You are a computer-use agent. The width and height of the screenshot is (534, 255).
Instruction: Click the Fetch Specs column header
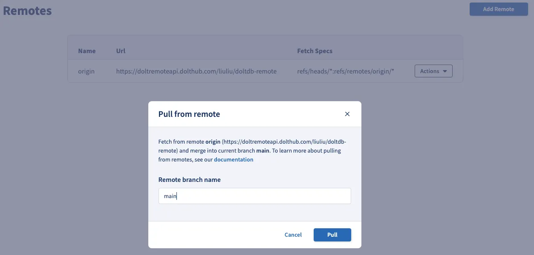pyautogui.click(x=315, y=51)
